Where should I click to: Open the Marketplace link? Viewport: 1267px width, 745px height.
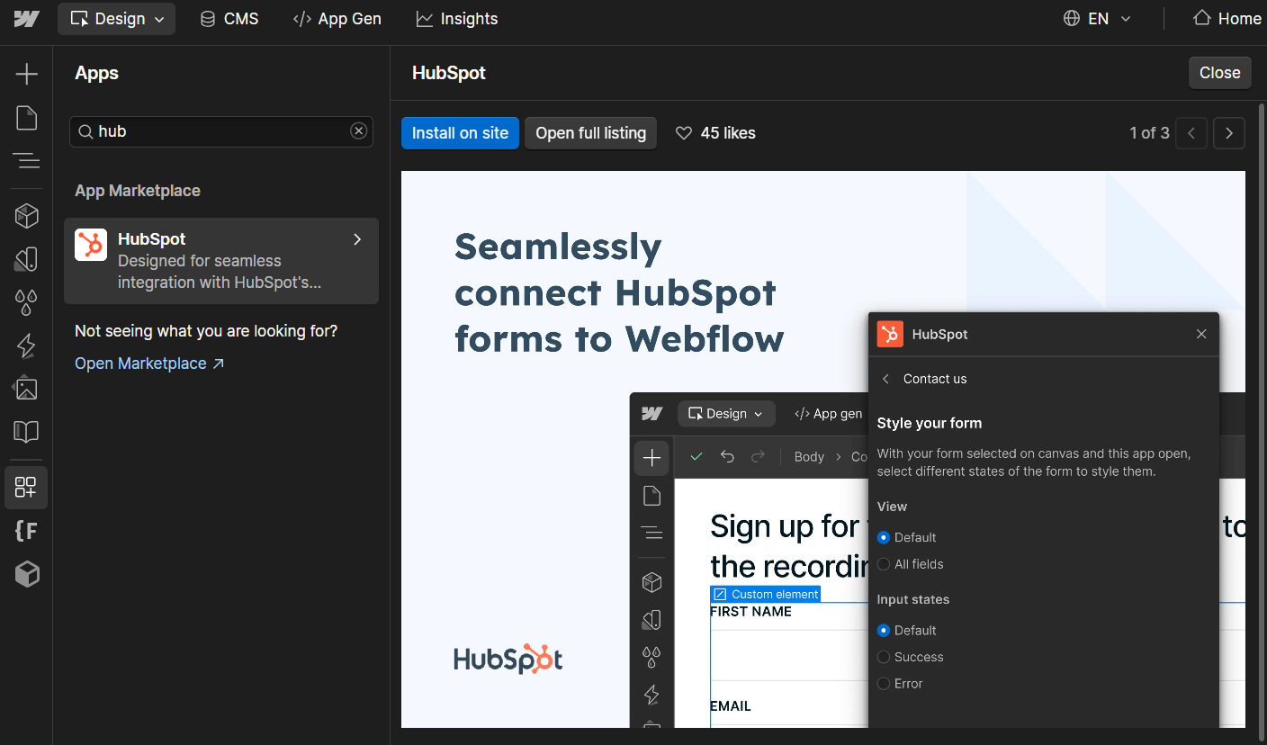pos(141,363)
